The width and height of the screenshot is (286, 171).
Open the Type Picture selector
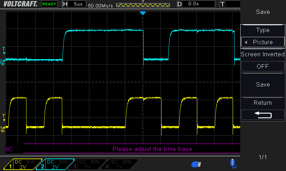(263, 42)
